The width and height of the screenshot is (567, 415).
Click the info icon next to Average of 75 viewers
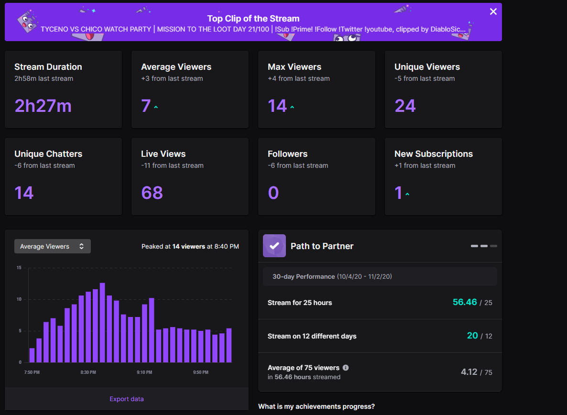coord(346,368)
